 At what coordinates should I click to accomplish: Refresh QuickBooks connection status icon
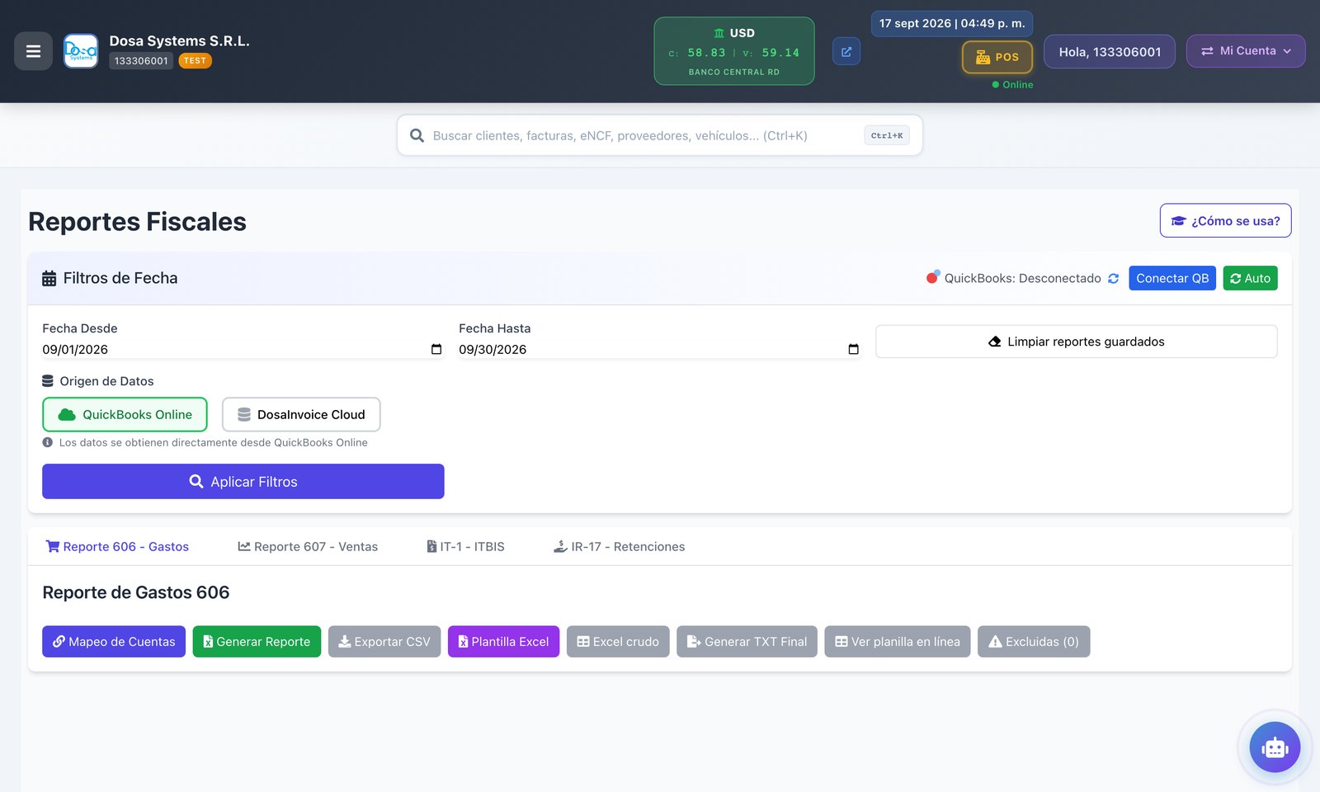[x=1114, y=279]
